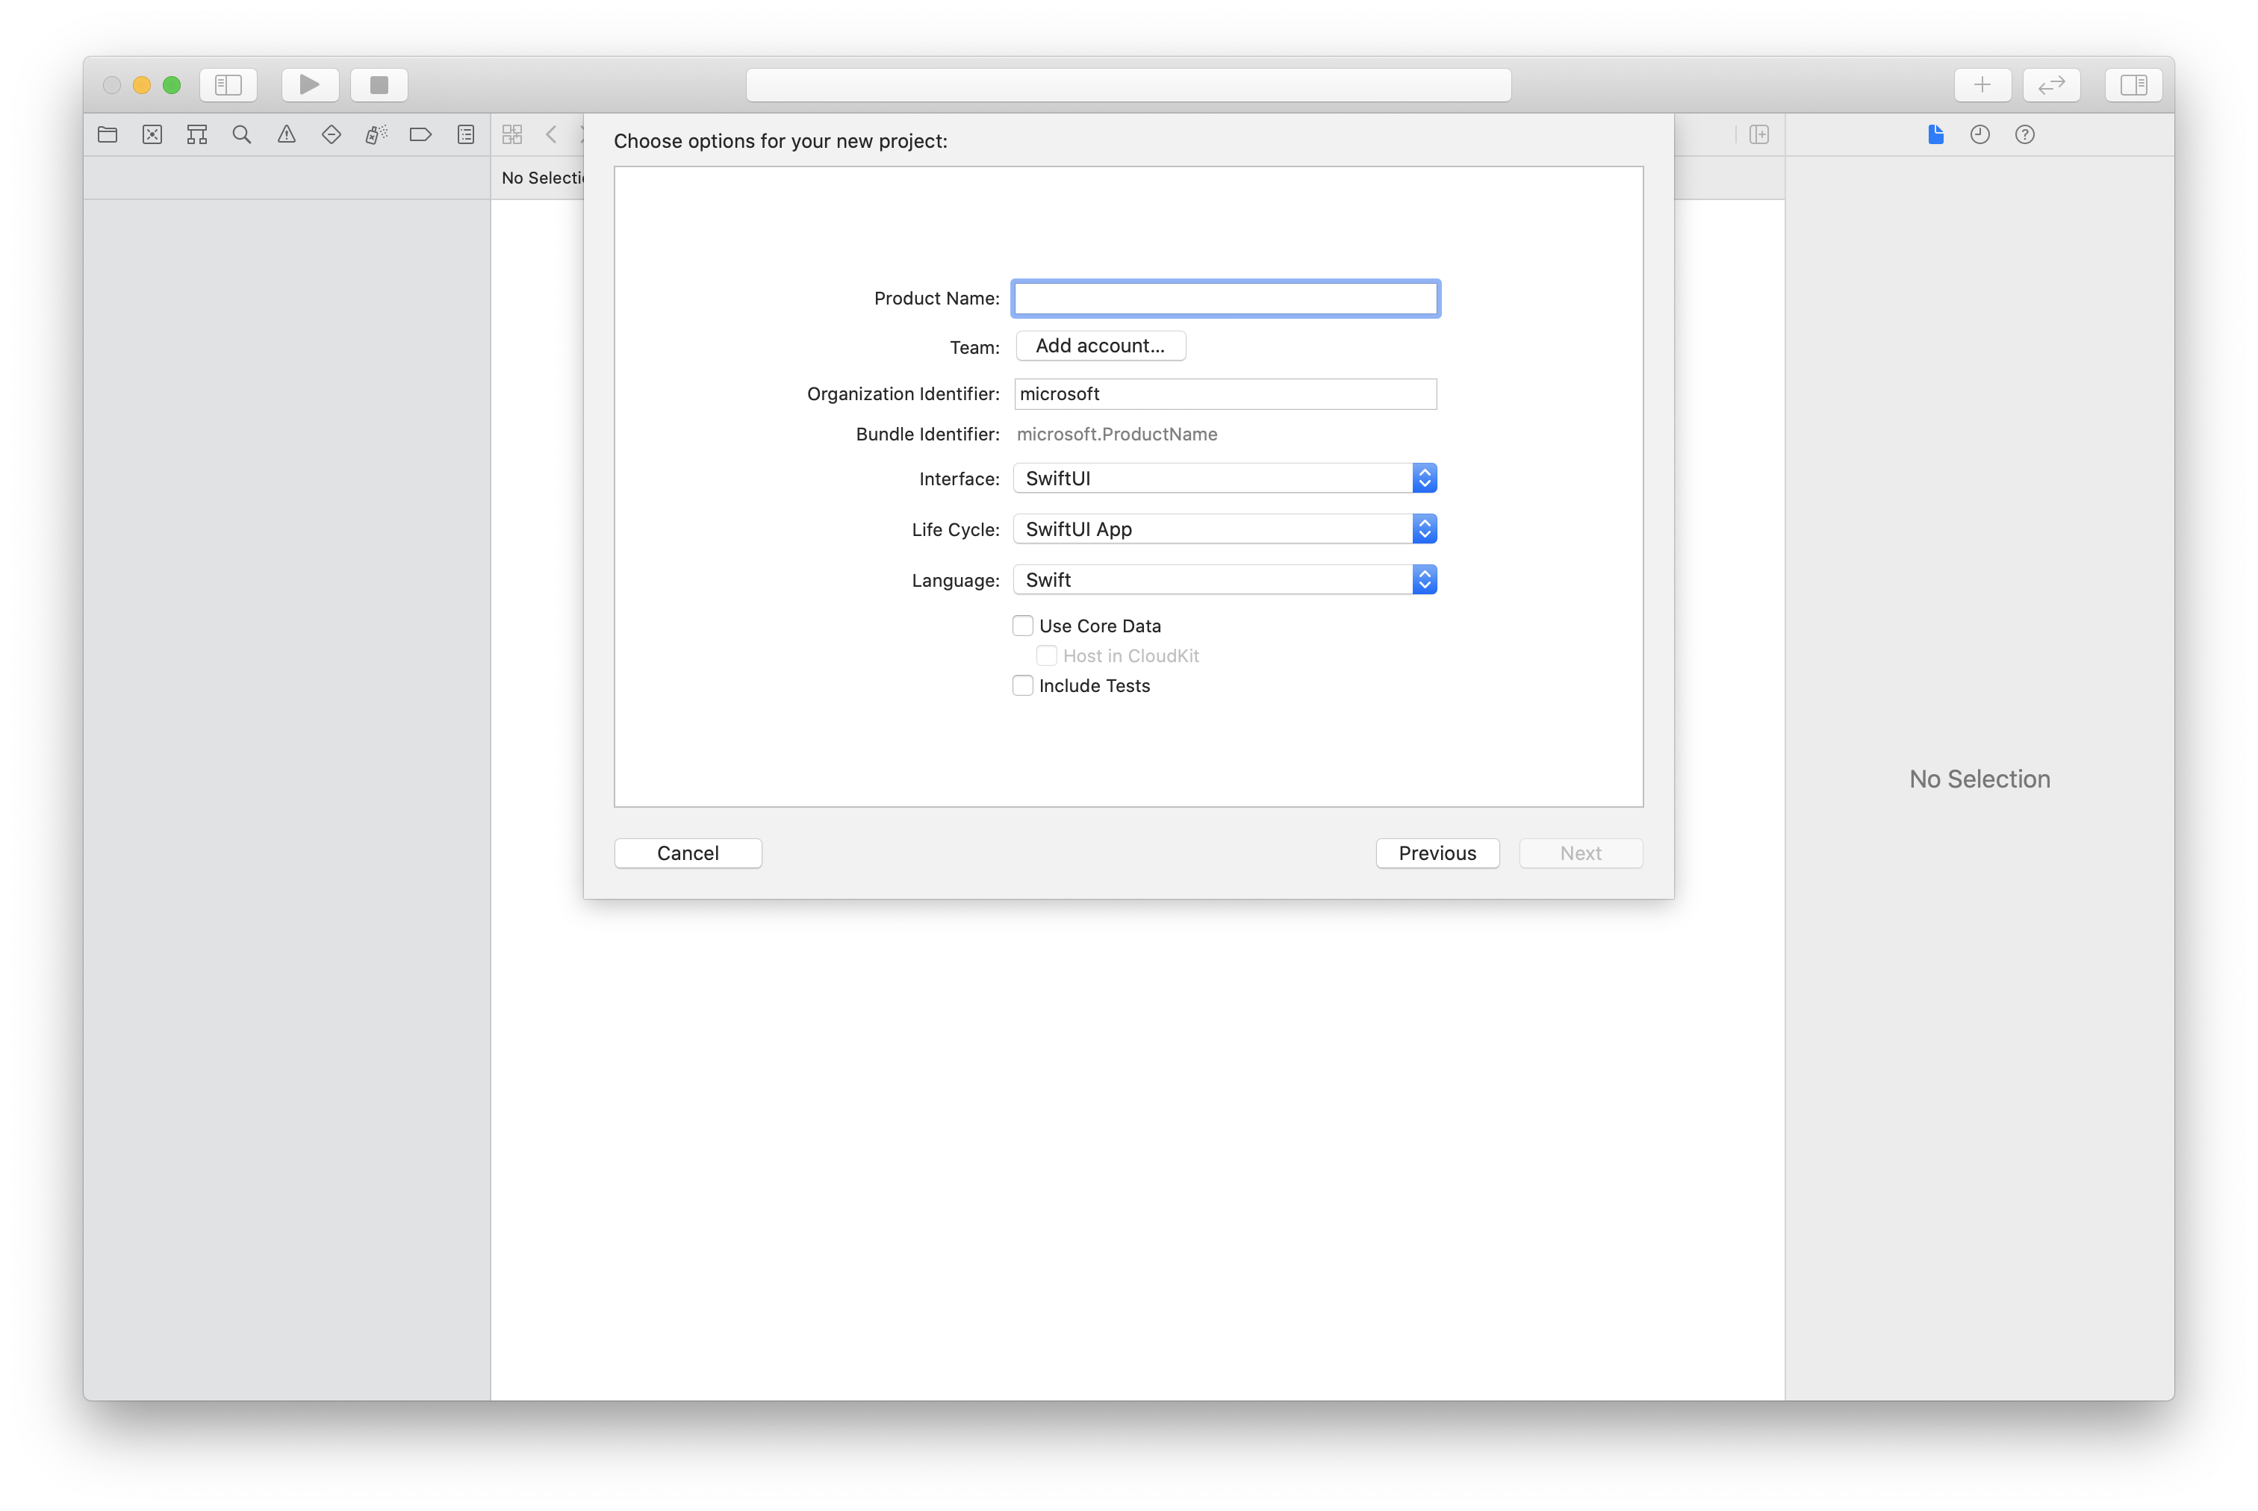Click the Add account... button
The height and width of the screenshot is (1511, 2258).
coord(1098,344)
